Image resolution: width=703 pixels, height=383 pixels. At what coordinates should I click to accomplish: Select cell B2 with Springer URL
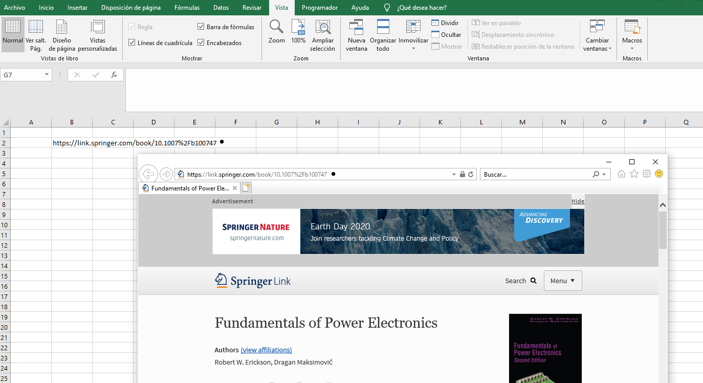tap(72, 143)
